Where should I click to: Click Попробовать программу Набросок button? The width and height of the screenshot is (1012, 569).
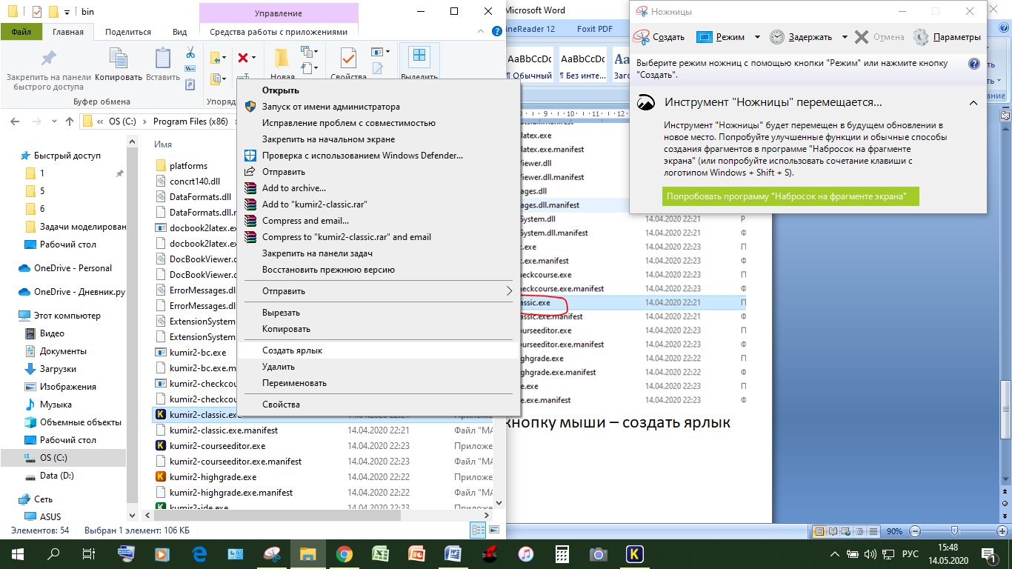[x=790, y=196]
